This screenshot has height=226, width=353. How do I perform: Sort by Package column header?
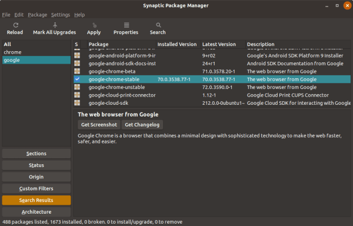click(x=122, y=44)
